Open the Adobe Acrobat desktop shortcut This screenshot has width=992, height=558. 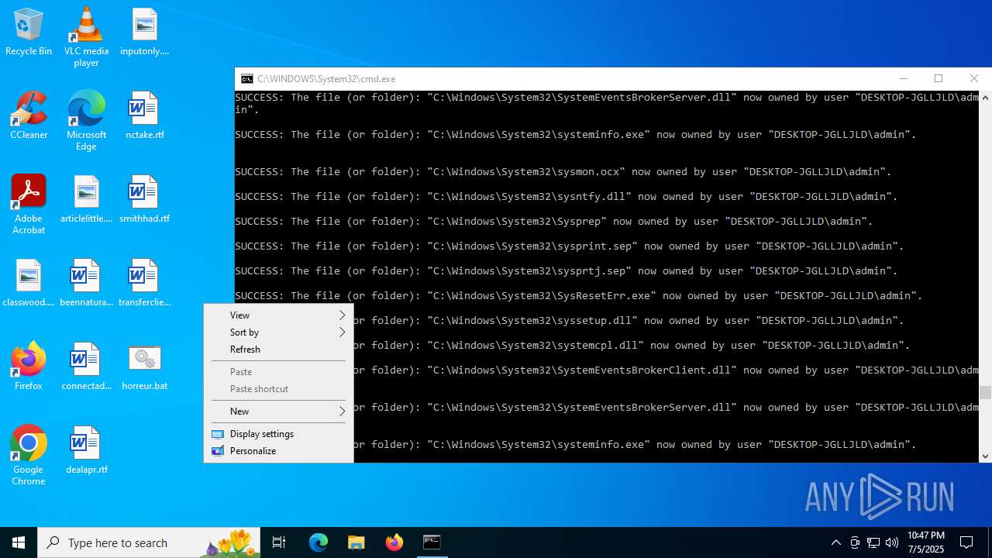pyautogui.click(x=29, y=205)
